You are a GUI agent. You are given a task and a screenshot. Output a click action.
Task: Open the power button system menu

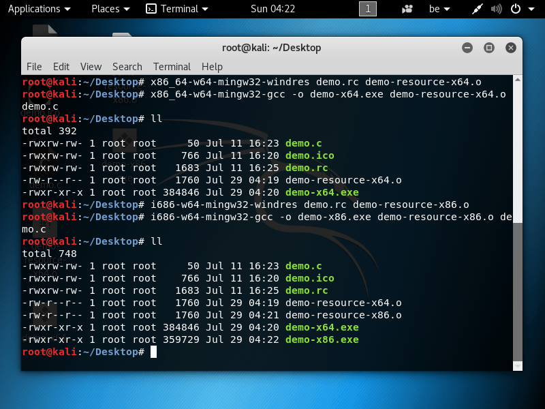(519, 9)
